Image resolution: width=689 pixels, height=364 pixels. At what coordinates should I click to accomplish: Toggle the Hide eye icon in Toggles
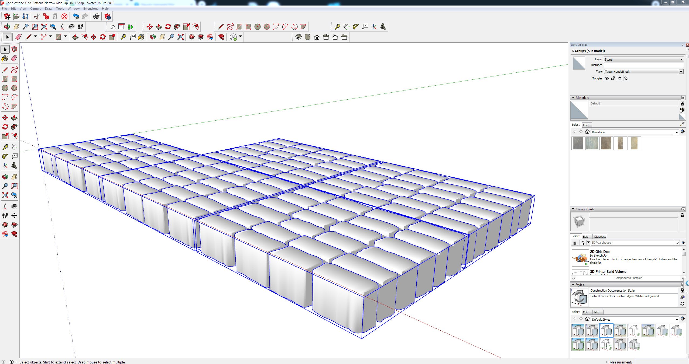click(x=606, y=78)
